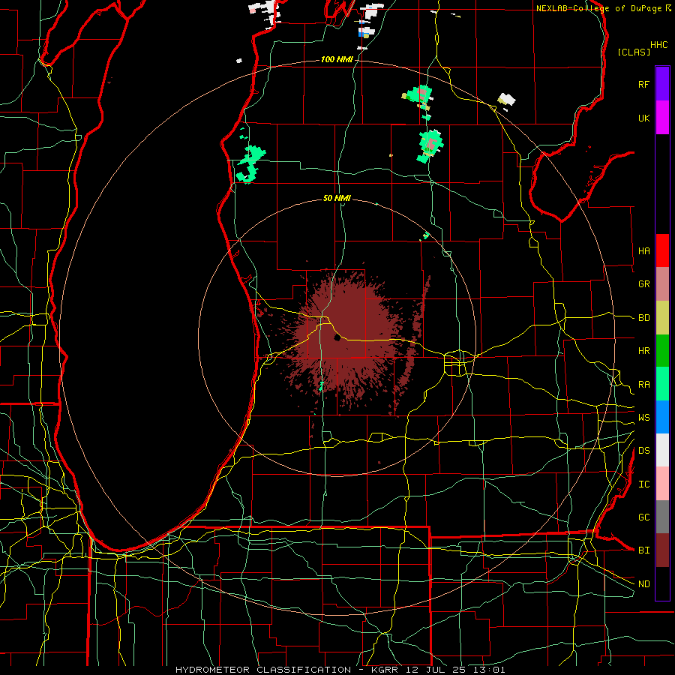
Task: Click the purple RF legend color swatch
Action: [x=662, y=84]
